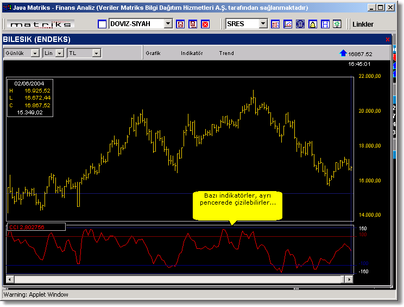Click the red save template floppy icon
The image size is (404, 307).
180,24
